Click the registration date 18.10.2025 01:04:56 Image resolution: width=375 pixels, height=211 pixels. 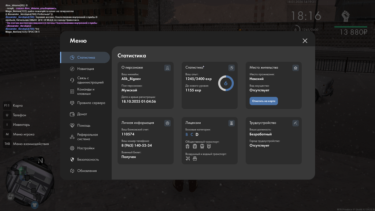(x=138, y=101)
